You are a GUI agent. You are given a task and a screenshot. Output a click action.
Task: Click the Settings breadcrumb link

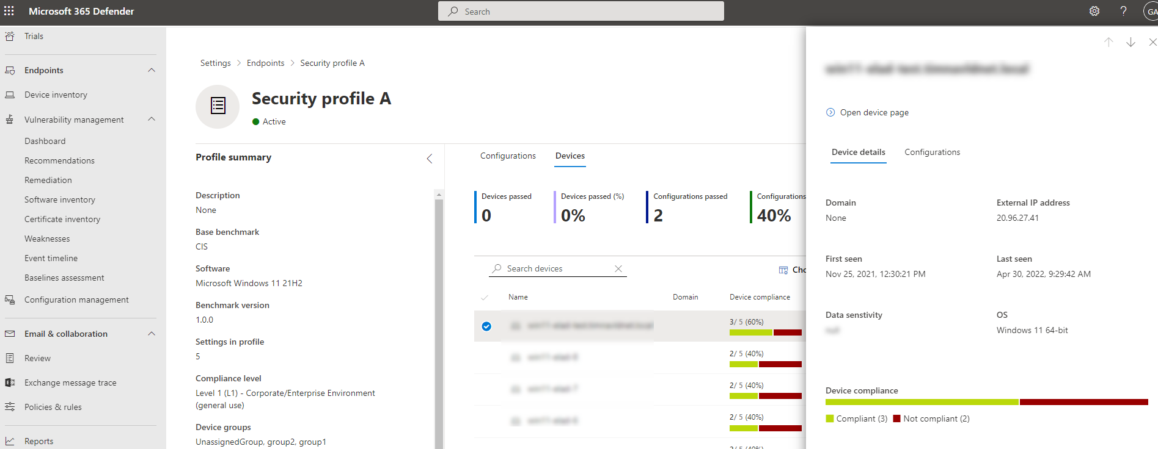pyautogui.click(x=216, y=63)
